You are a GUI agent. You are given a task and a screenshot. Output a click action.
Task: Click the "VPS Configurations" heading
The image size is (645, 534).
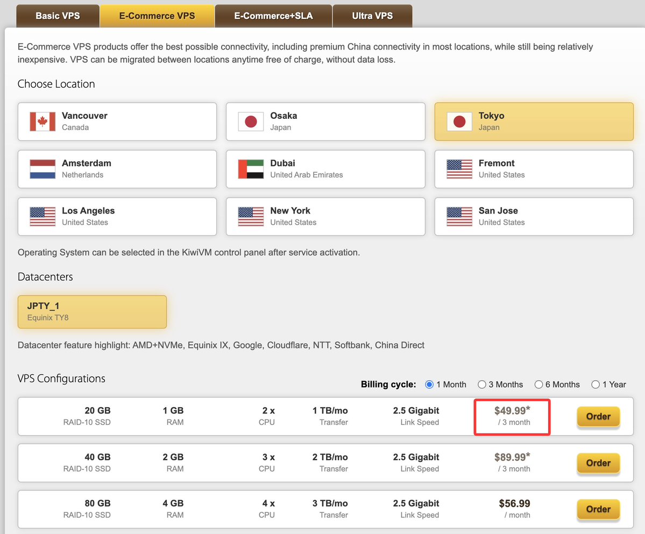pyautogui.click(x=61, y=378)
